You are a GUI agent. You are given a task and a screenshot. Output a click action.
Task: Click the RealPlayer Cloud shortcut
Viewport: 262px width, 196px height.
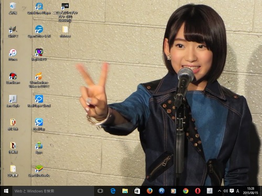tap(39, 101)
